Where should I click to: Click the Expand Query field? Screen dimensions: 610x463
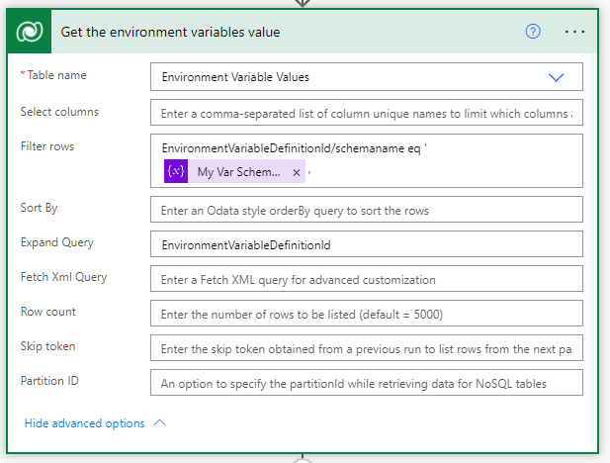367,244
